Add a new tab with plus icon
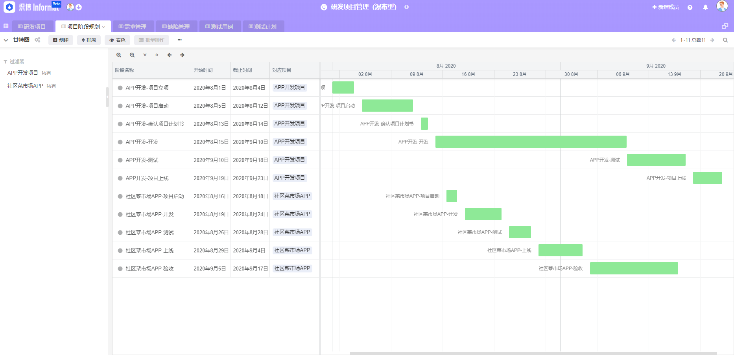734x355 pixels. coord(6,26)
